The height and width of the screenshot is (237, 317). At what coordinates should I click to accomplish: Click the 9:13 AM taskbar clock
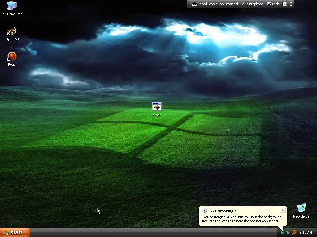[x=306, y=232]
